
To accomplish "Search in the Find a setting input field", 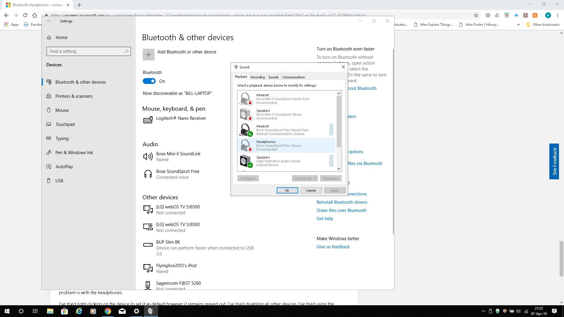I will click(x=88, y=51).
